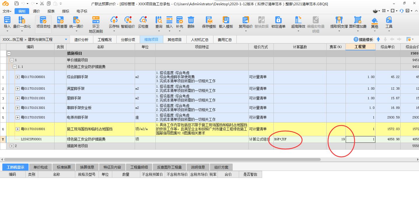This screenshot has width=419, height=202.
Task: Switch to the 报表 ribbon tab
Action: [x=51, y=11]
